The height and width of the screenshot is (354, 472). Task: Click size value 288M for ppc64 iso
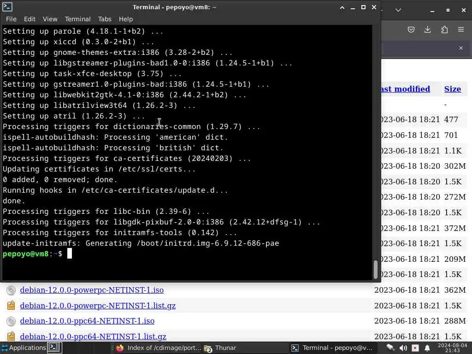(x=455, y=321)
